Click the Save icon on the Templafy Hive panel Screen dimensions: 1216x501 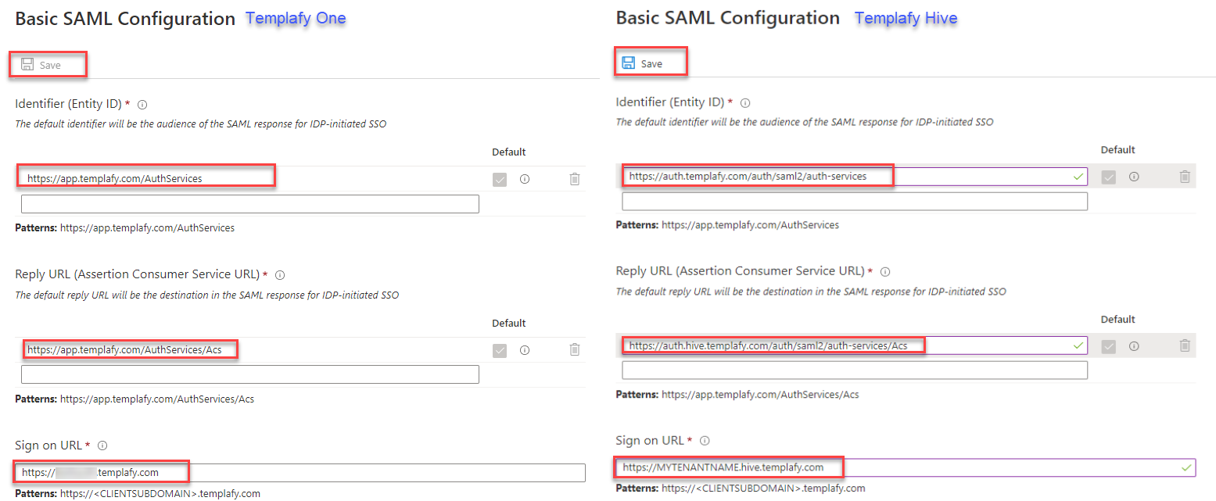628,61
